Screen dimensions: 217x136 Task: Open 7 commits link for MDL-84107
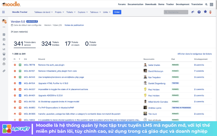[199, 71]
